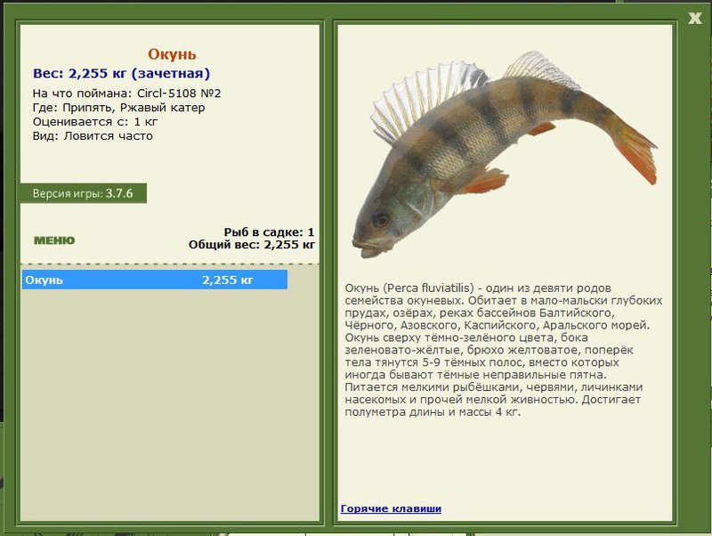This screenshot has height=536, width=712.
Task: Click 'Вид: Ловится часто' text
Action: tap(93, 136)
